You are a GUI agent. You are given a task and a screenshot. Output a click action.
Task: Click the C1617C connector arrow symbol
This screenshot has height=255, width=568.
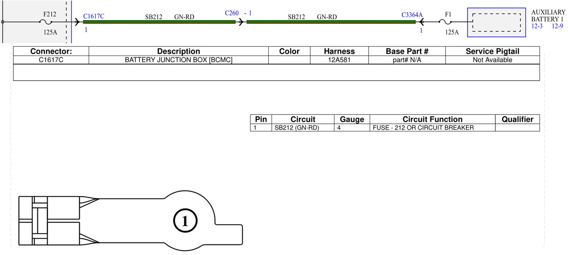click(77, 22)
